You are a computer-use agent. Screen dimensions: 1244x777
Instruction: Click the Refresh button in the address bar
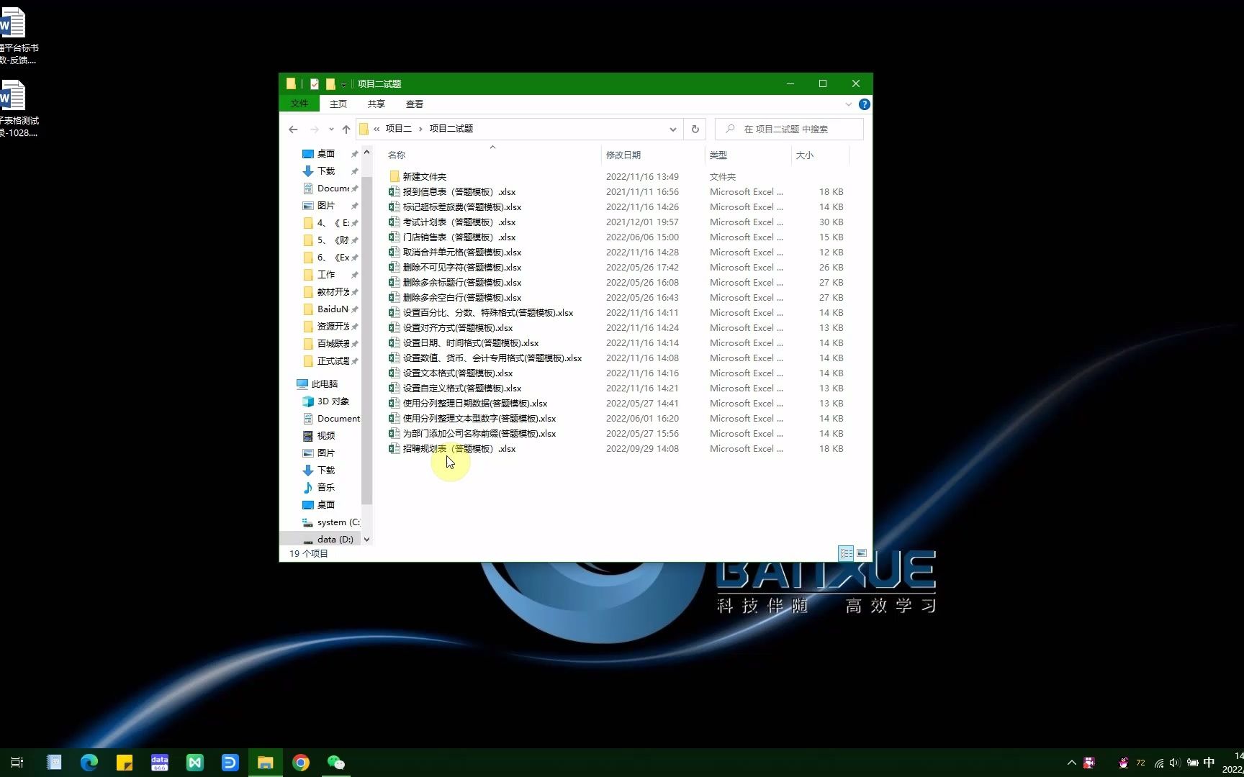point(695,129)
